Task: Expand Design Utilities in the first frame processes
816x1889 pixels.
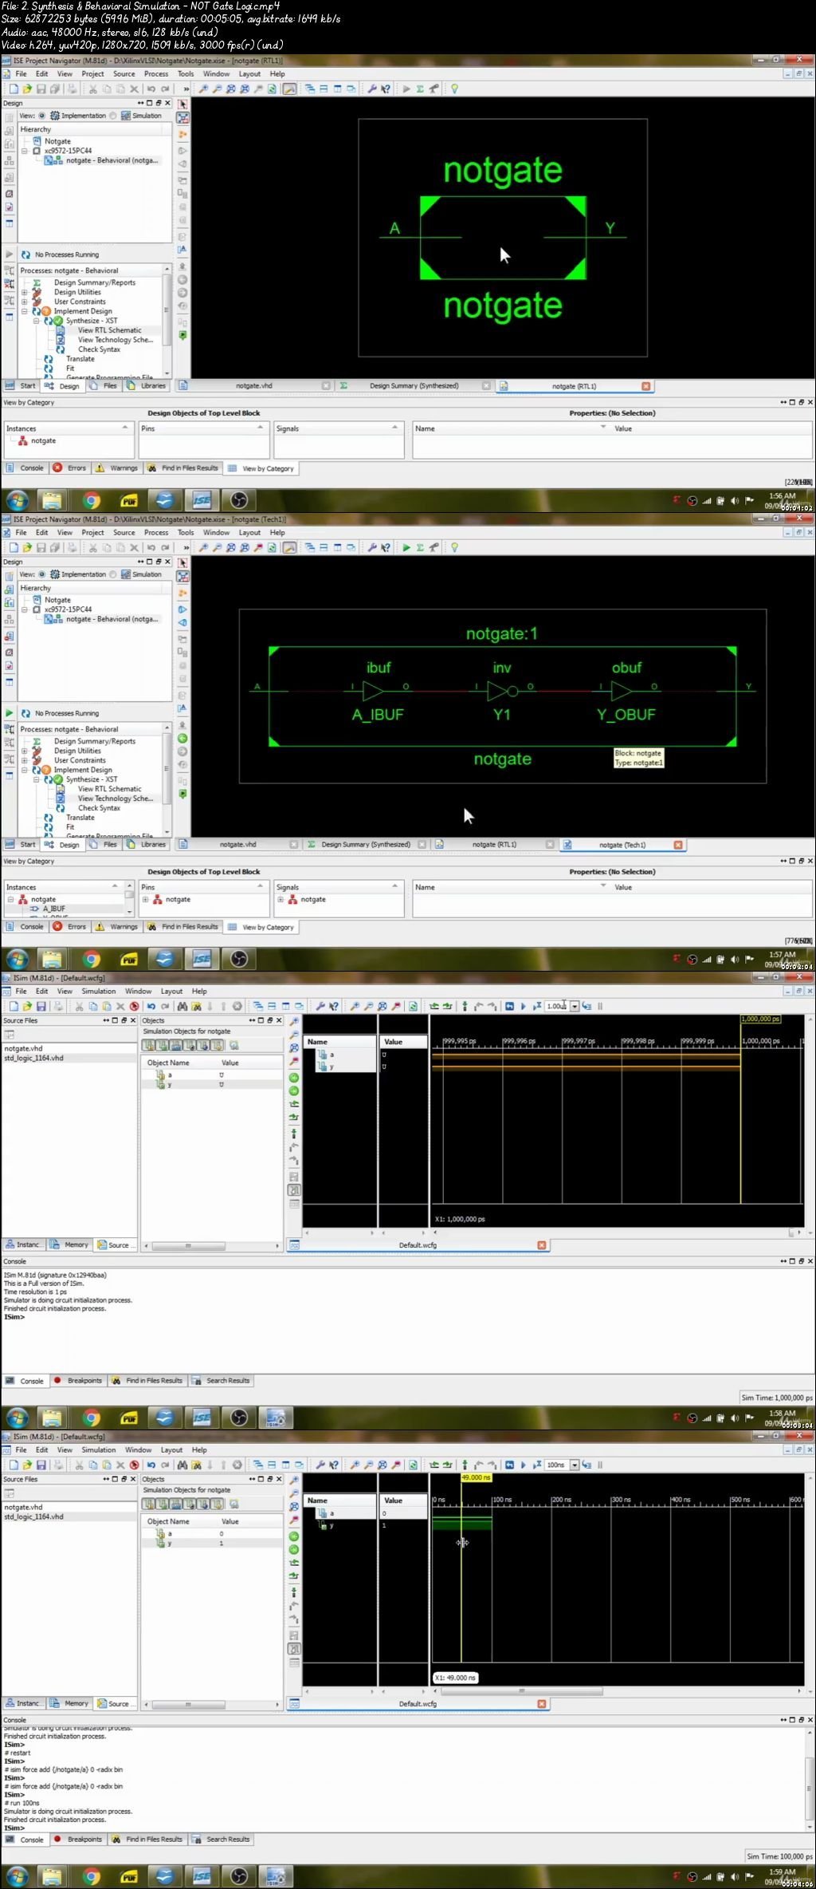Action: pos(24,292)
